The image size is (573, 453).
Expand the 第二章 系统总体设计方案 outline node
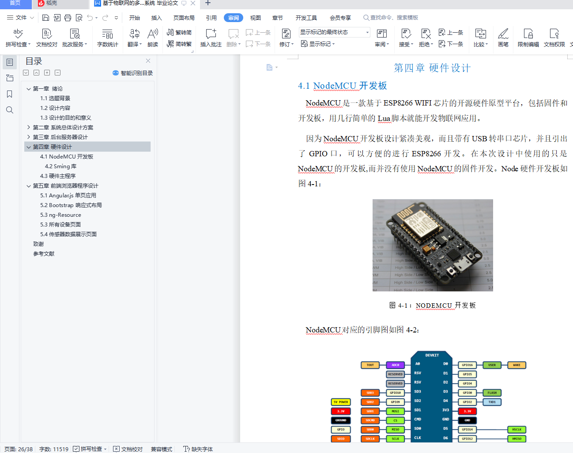pyautogui.click(x=29, y=128)
